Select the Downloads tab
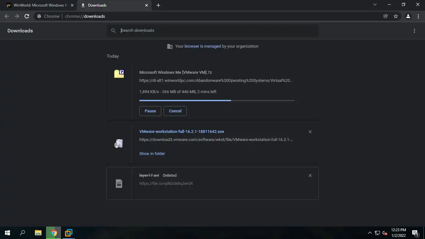Image resolution: width=425 pixels, height=239 pixels. coord(114,5)
